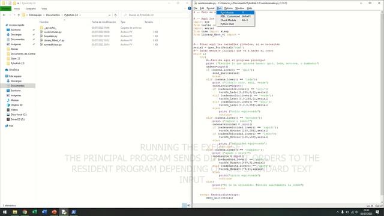Switch to Vista ribbon tab in Explorer

coord(44,8)
